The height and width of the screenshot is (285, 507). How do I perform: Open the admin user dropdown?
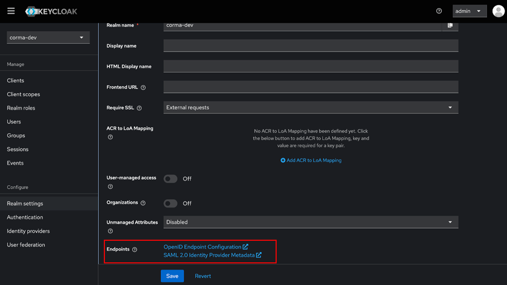(x=469, y=11)
